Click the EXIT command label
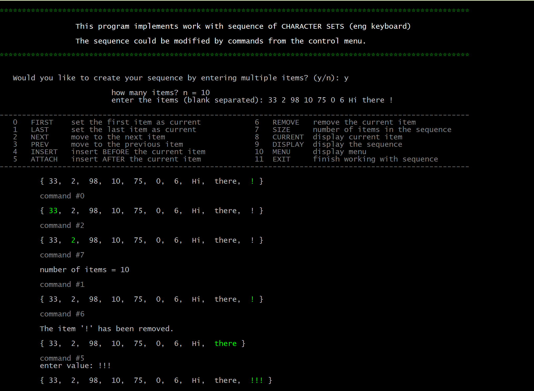534x391 pixels. (x=281, y=159)
